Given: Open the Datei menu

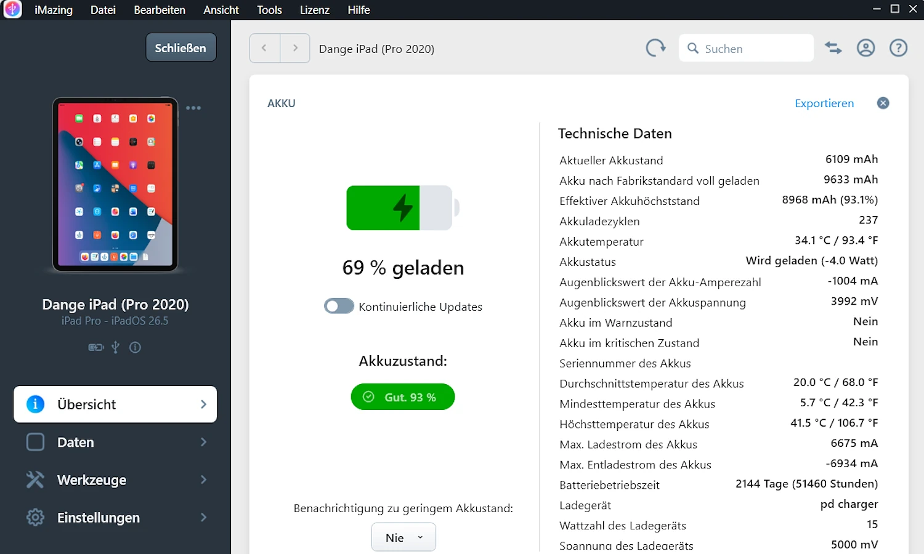Looking at the screenshot, I should coord(103,10).
